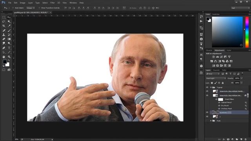The height and width of the screenshot is (141, 251).
Task: Open the Auto-Select Group dropdown
Action: (x=31, y=8)
